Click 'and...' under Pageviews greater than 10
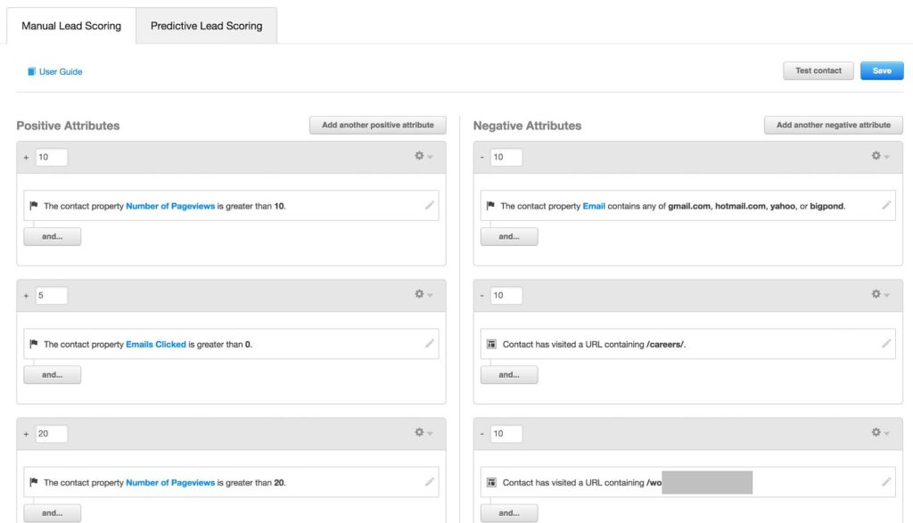Viewport: 913px width, 523px height. (53, 236)
